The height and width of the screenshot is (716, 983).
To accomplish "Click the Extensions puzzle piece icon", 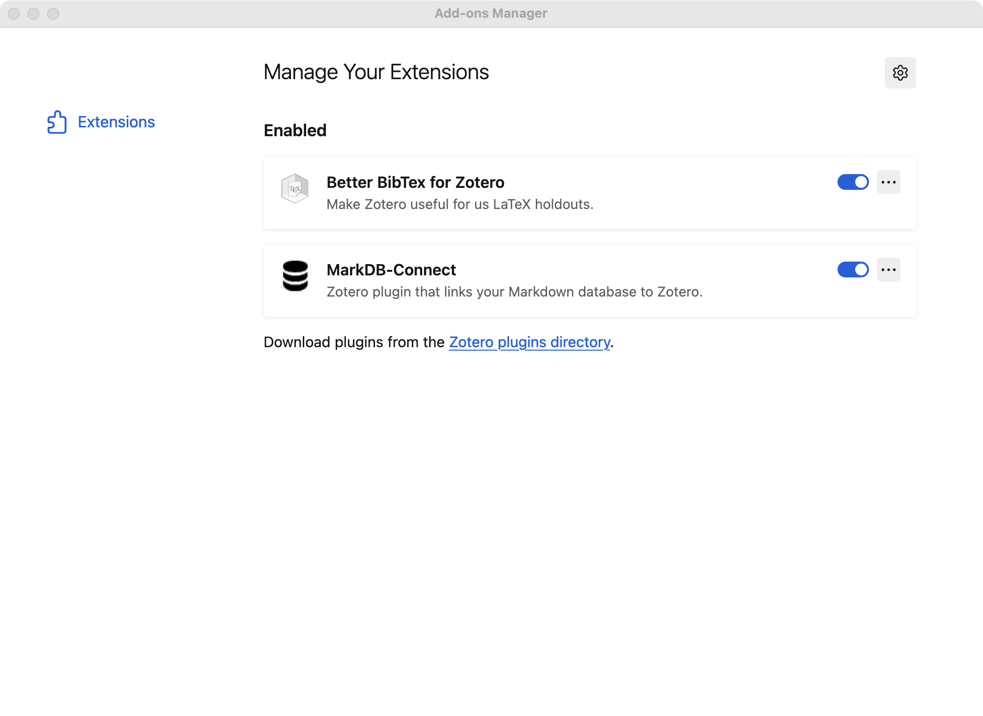I will pyautogui.click(x=57, y=122).
